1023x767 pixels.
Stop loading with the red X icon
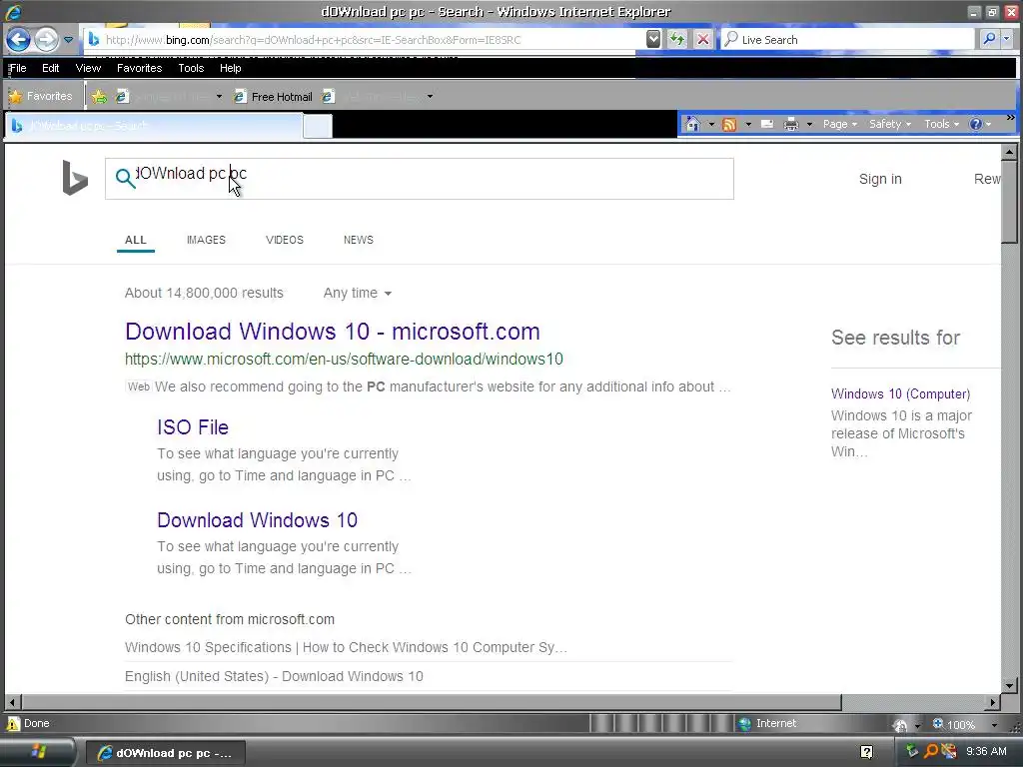tap(702, 40)
